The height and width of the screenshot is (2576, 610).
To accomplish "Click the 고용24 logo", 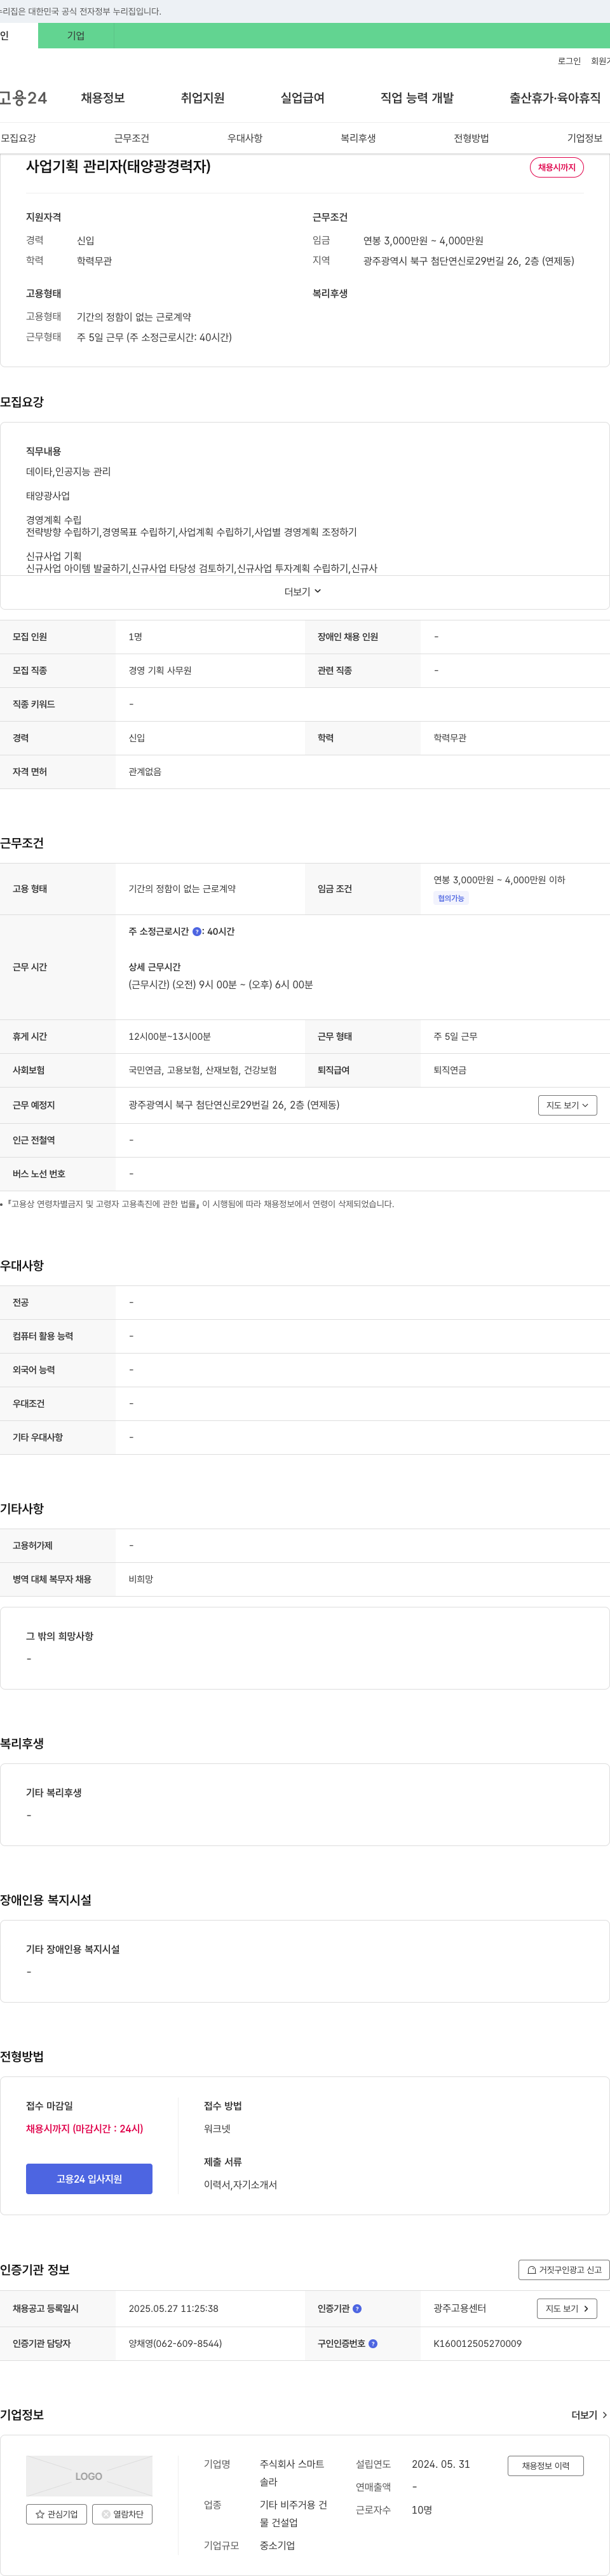I will (23, 98).
